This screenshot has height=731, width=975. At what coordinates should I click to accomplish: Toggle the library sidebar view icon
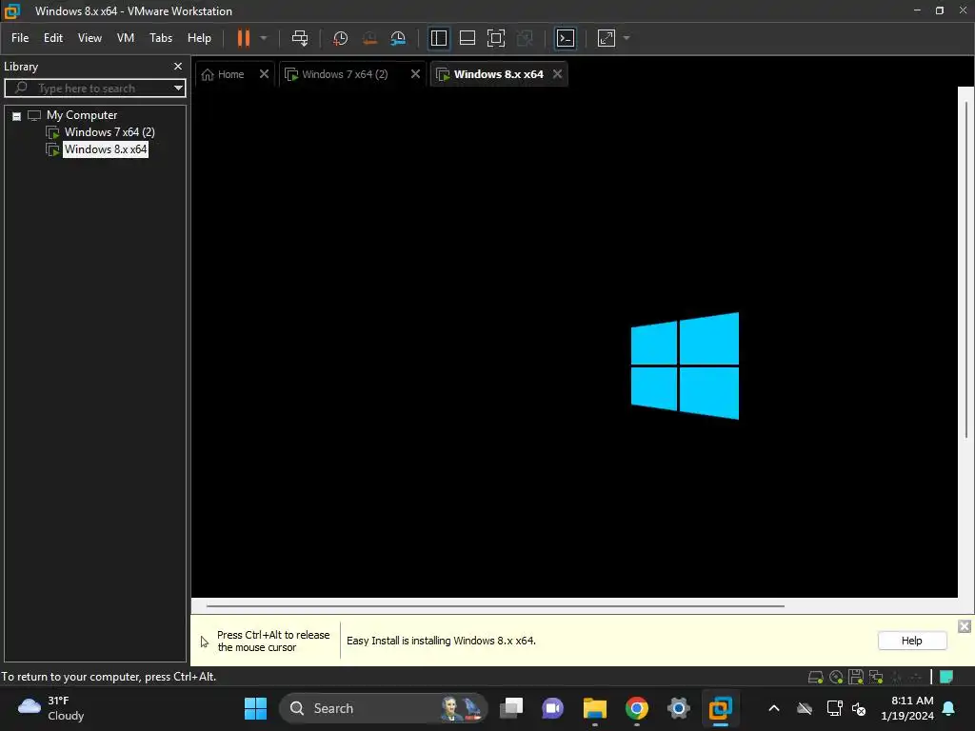(x=438, y=38)
